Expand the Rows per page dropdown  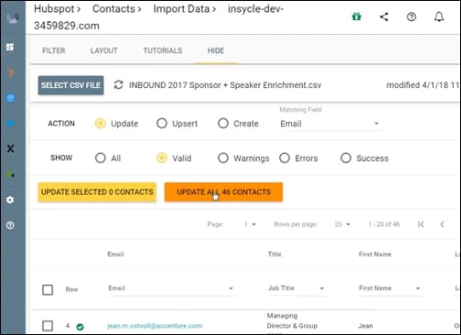point(343,224)
